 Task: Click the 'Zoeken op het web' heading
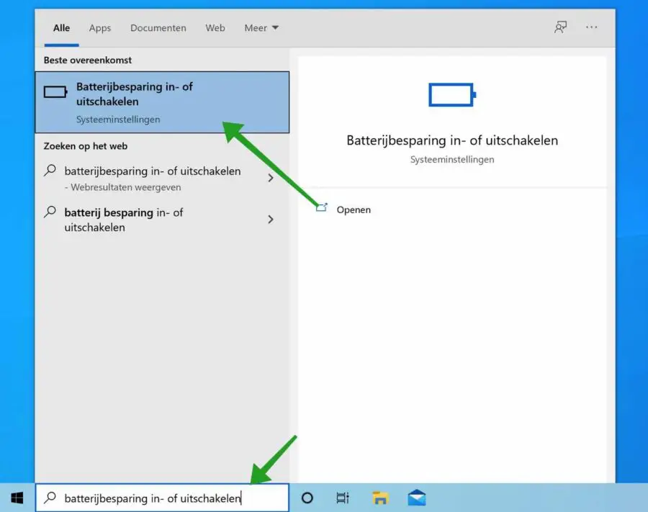click(86, 146)
